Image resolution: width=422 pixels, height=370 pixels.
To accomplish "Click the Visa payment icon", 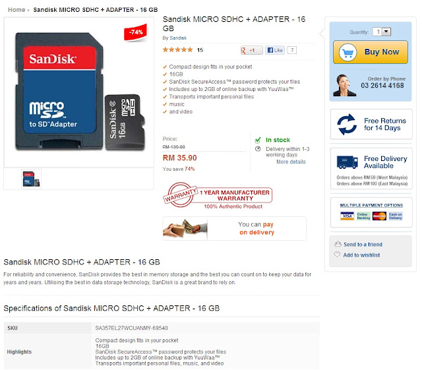I will (x=347, y=216).
